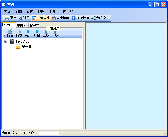This screenshot has width=168, height=137.
Task: Open the 防干扰 menu
Action: pos(68,11)
